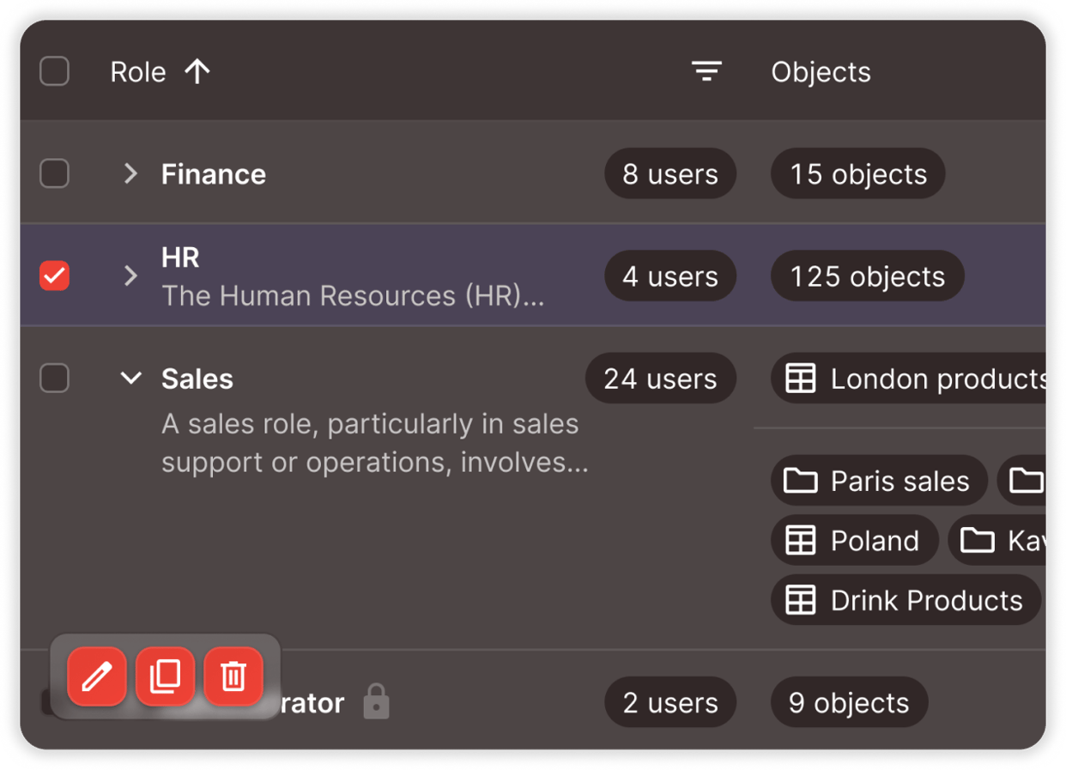Collapse the Sales role row

(130, 379)
